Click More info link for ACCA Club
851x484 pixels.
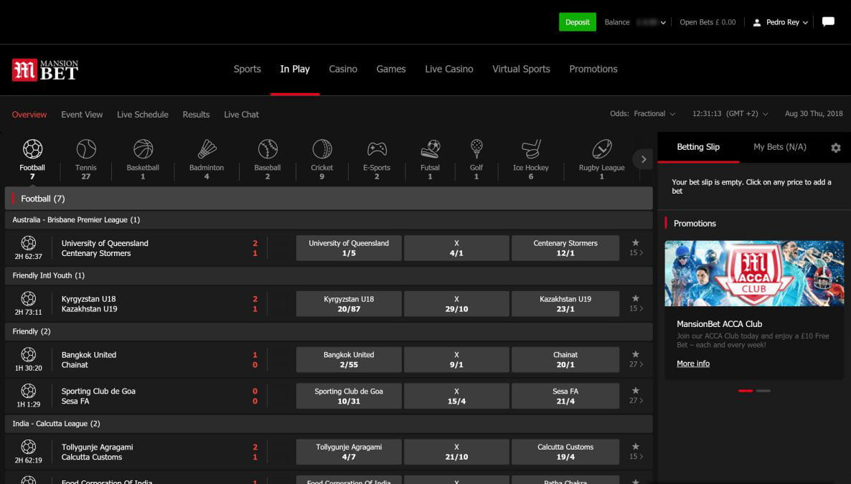(x=693, y=364)
